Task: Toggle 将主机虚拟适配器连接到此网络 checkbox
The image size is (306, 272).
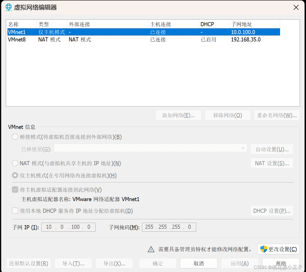Action: pos(15,189)
